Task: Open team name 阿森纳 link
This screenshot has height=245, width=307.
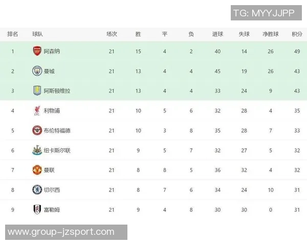Action: coord(52,52)
